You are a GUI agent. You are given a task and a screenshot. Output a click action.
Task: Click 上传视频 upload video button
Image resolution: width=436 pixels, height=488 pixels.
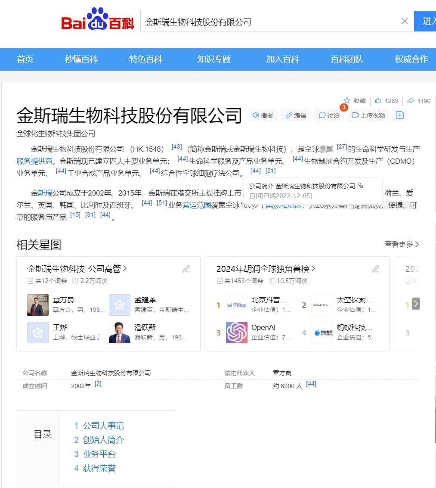pos(368,115)
